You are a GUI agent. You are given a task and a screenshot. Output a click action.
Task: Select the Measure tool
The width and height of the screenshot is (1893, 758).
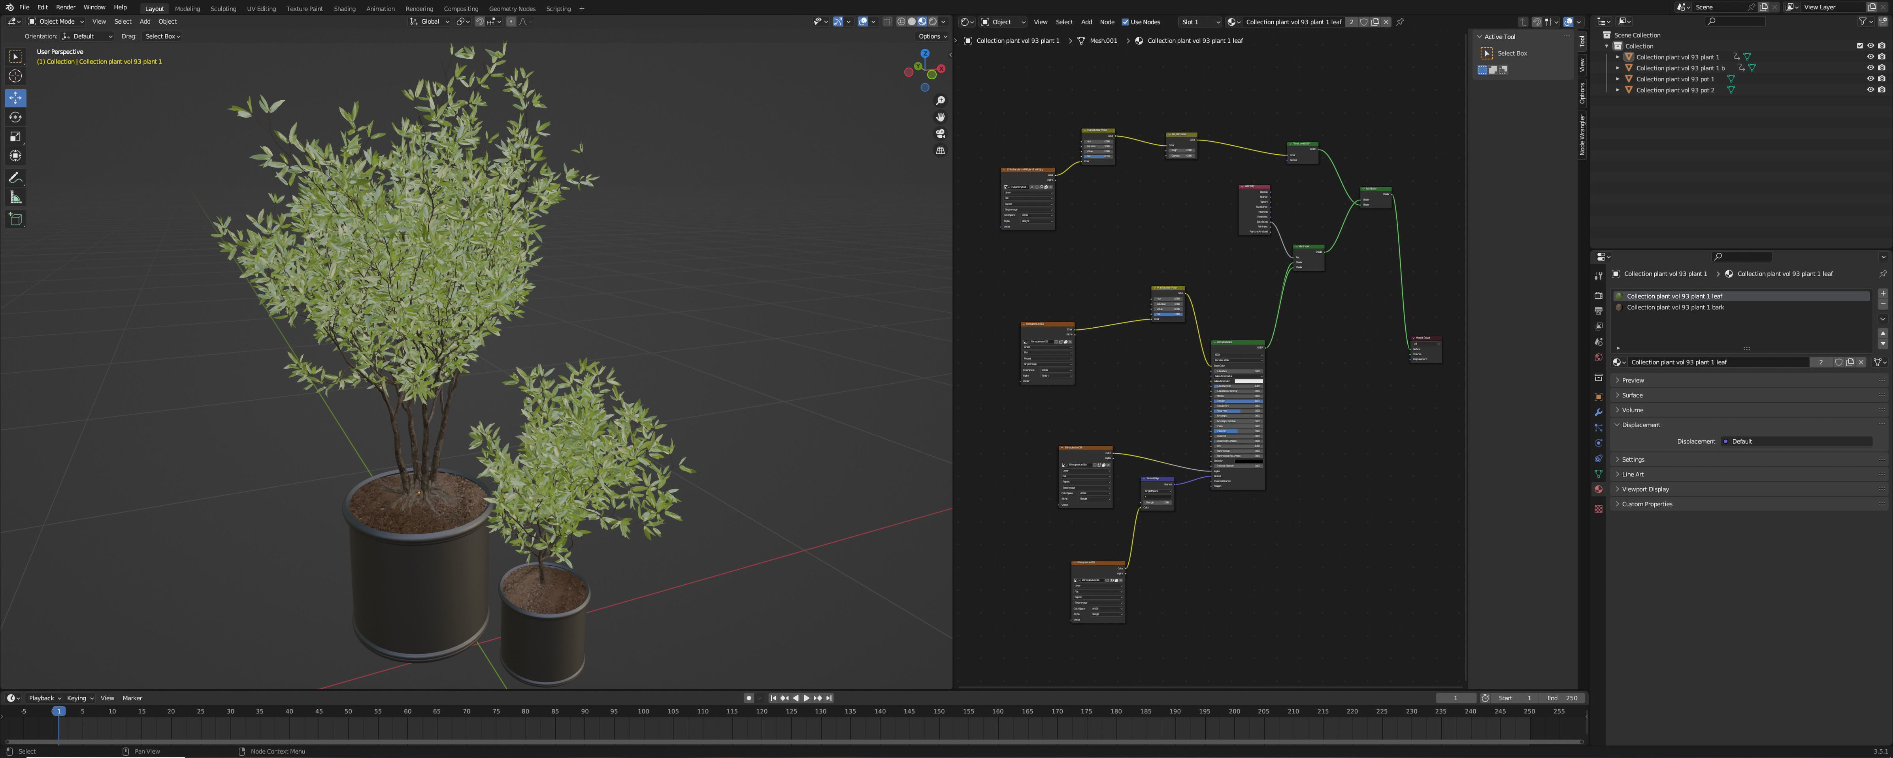tap(15, 197)
